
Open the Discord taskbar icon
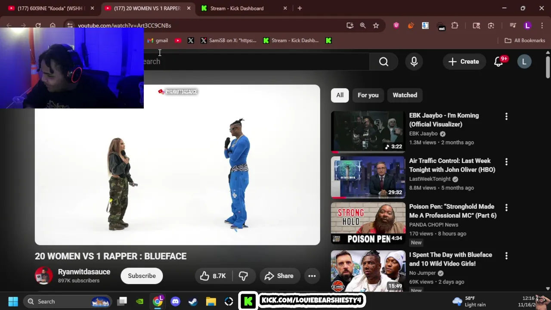tap(175, 301)
